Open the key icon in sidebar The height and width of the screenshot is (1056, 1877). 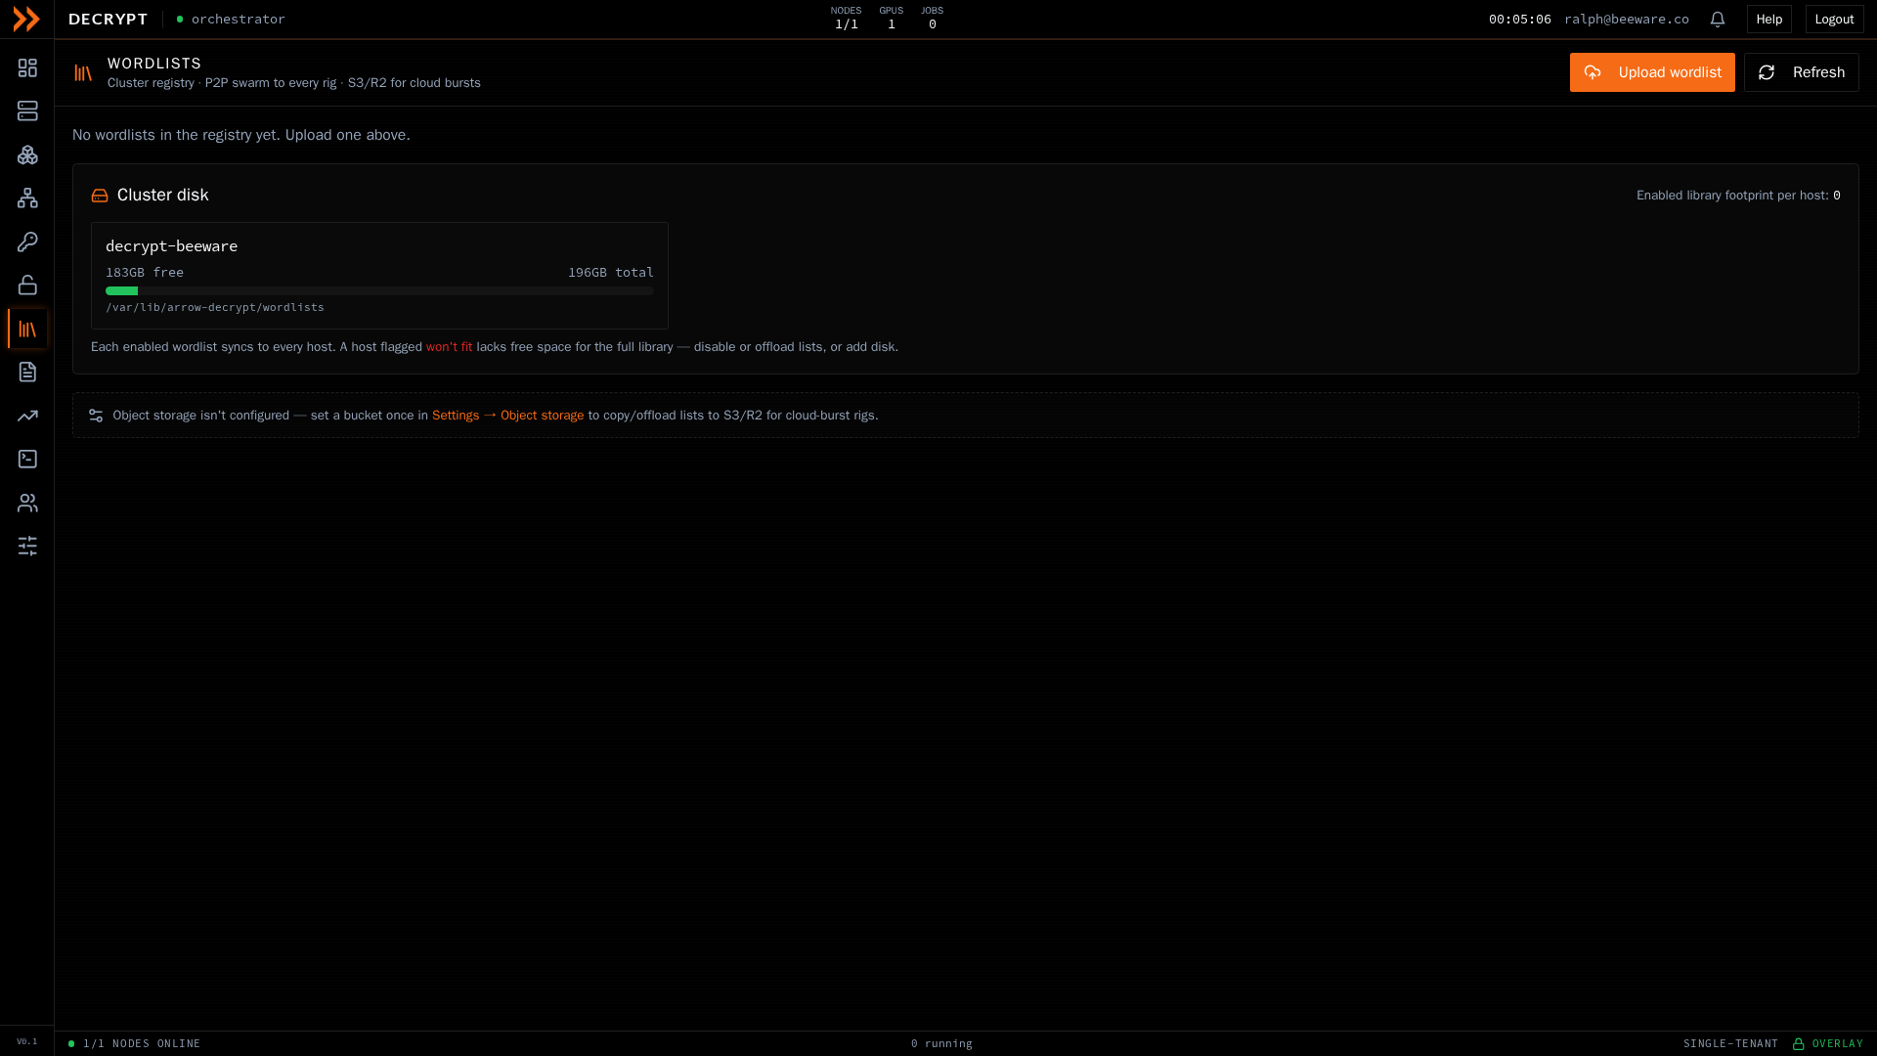[27, 242]
